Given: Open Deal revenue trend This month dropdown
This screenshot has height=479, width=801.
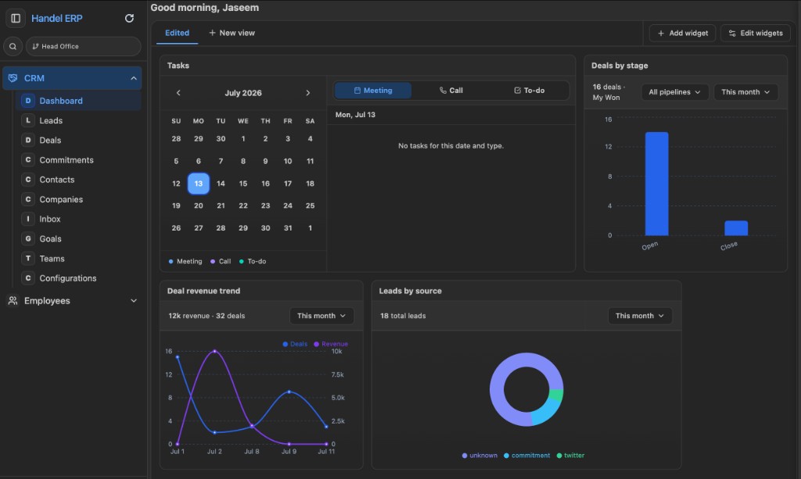Looking at the screenshot, I should [321, 316].
